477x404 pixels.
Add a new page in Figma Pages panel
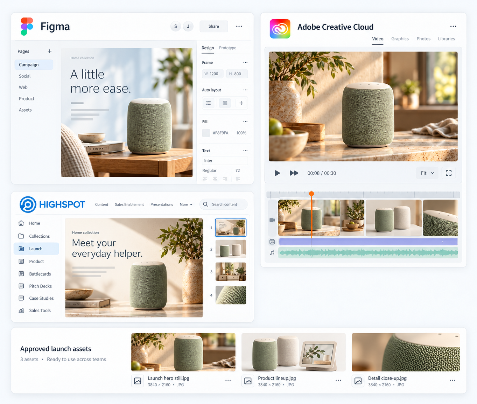(49, 51)
